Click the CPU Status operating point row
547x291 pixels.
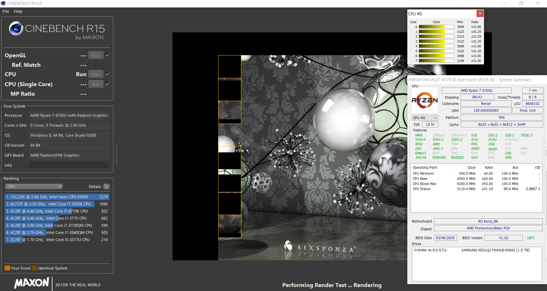476,189
